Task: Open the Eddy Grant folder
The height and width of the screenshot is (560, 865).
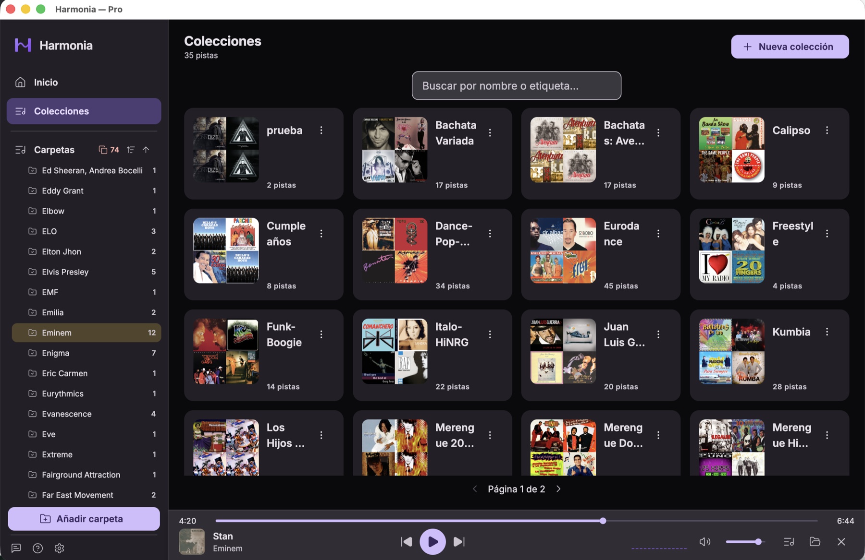Action: tap(86, 191)
